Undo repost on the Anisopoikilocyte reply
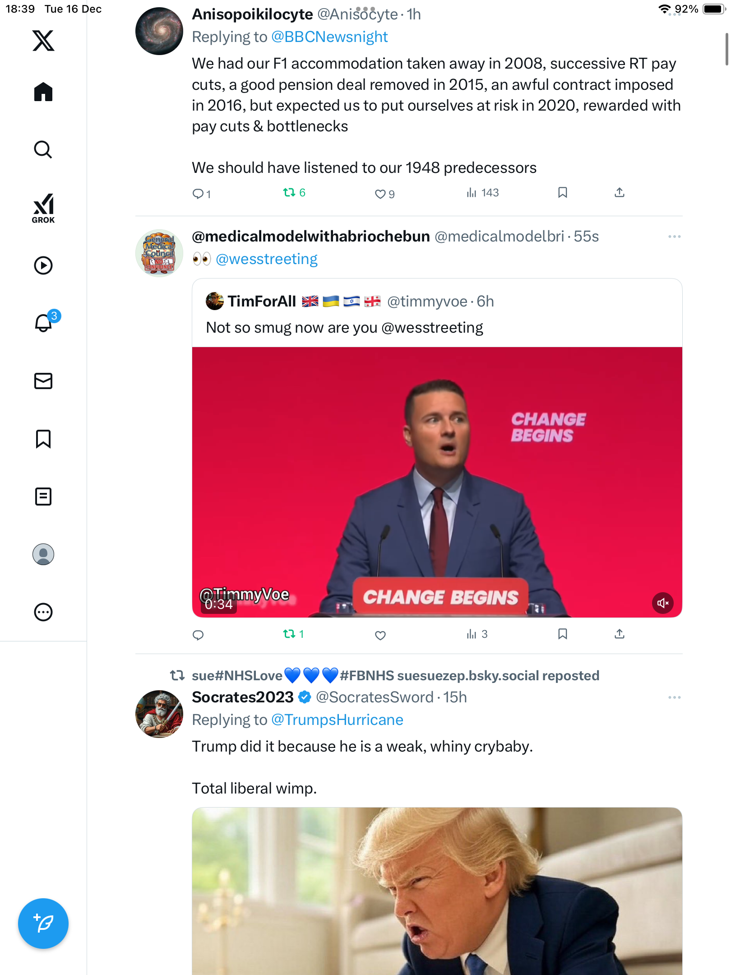 point(289,193)
